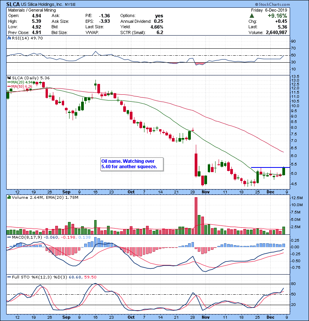
Task: Click the blue legend dash before MACD(8,17,9)
Action: pos(9,237)
